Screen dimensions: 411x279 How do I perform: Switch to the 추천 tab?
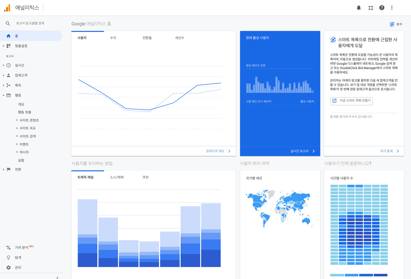click(x=145, y=177)
